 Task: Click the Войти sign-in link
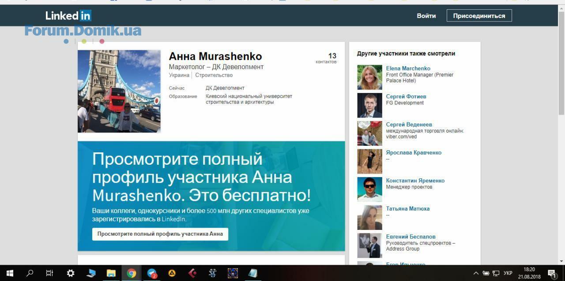pyautogui.click(x=426, y=16)
